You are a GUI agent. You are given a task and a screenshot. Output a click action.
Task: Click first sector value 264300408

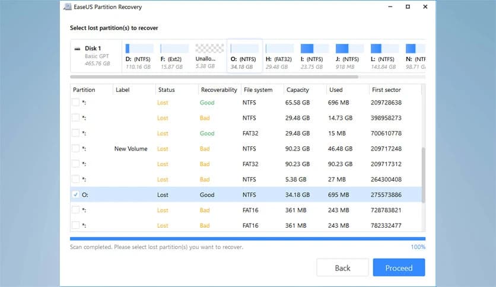pos(386,179)
